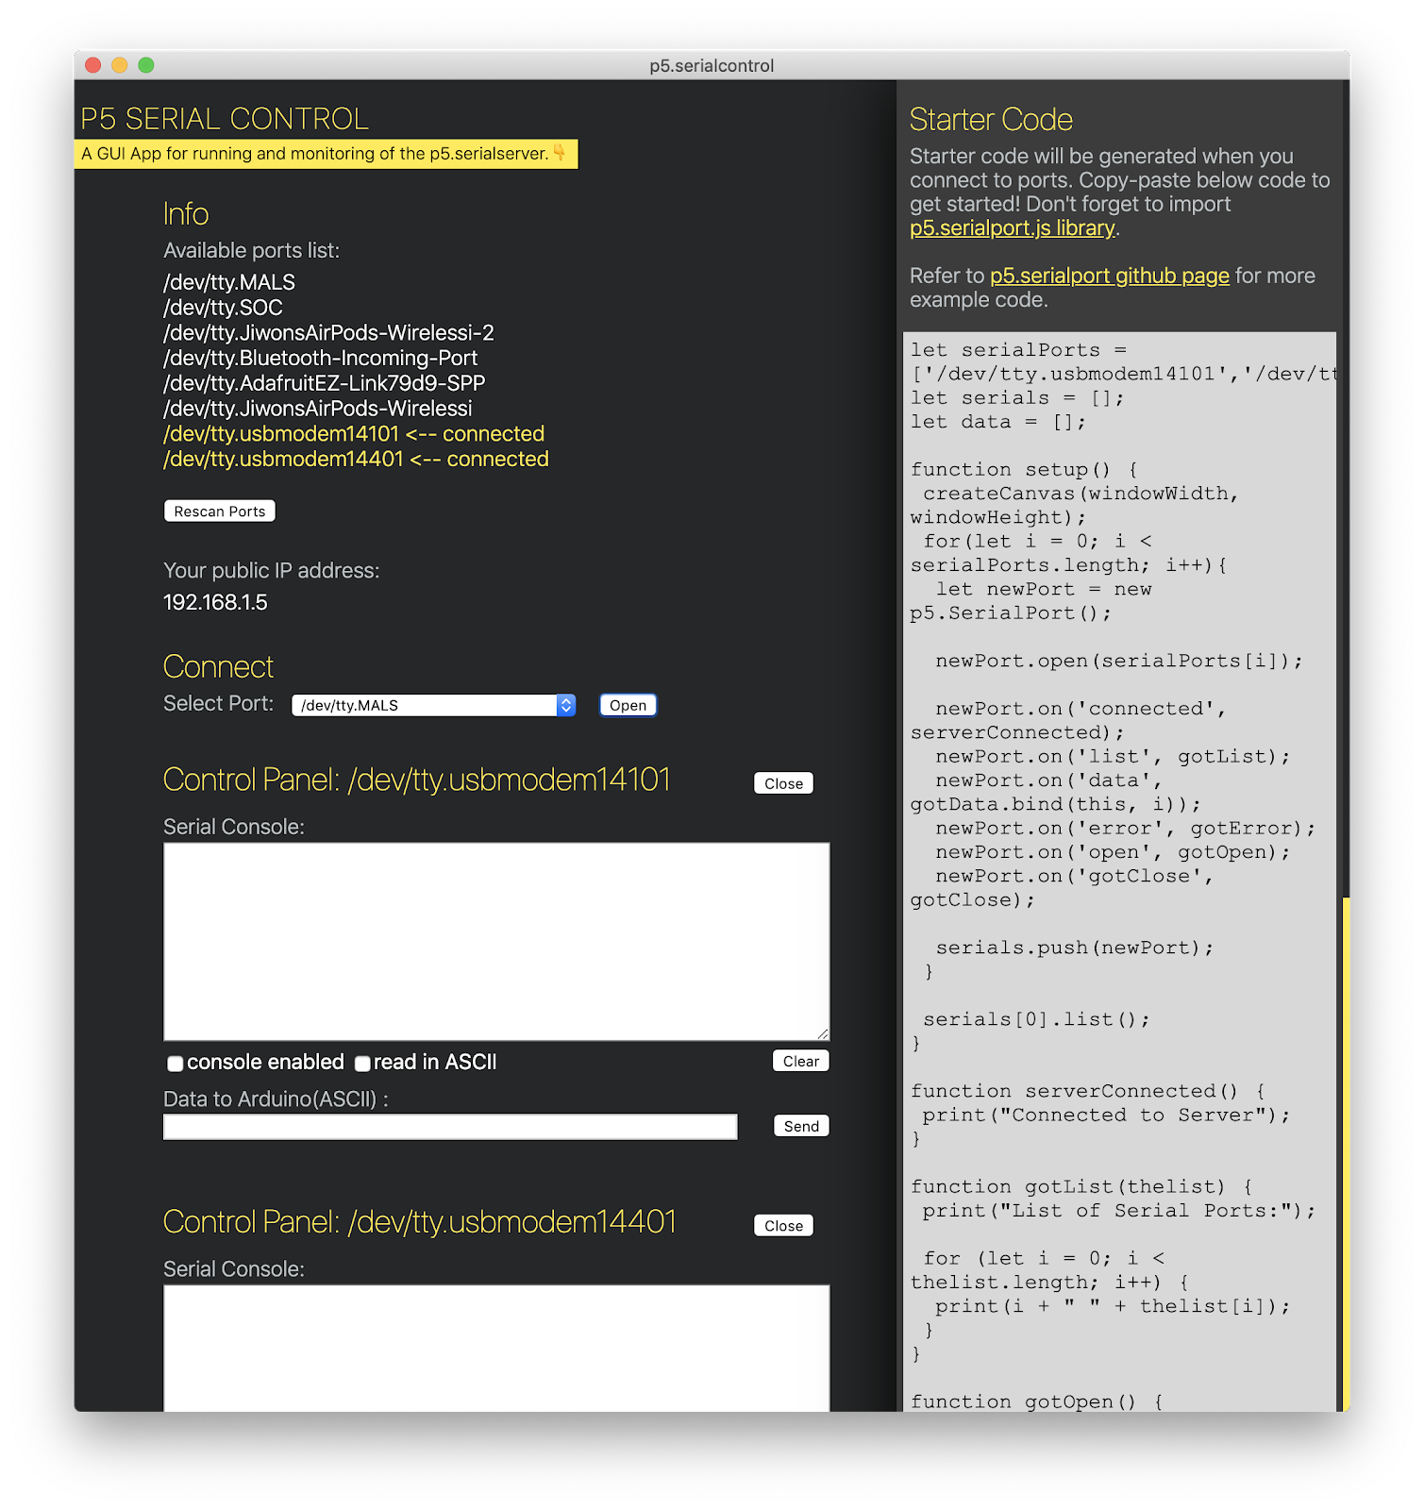
Task: Click the public IP address 192.168.1.5
Action: point(215,602)
